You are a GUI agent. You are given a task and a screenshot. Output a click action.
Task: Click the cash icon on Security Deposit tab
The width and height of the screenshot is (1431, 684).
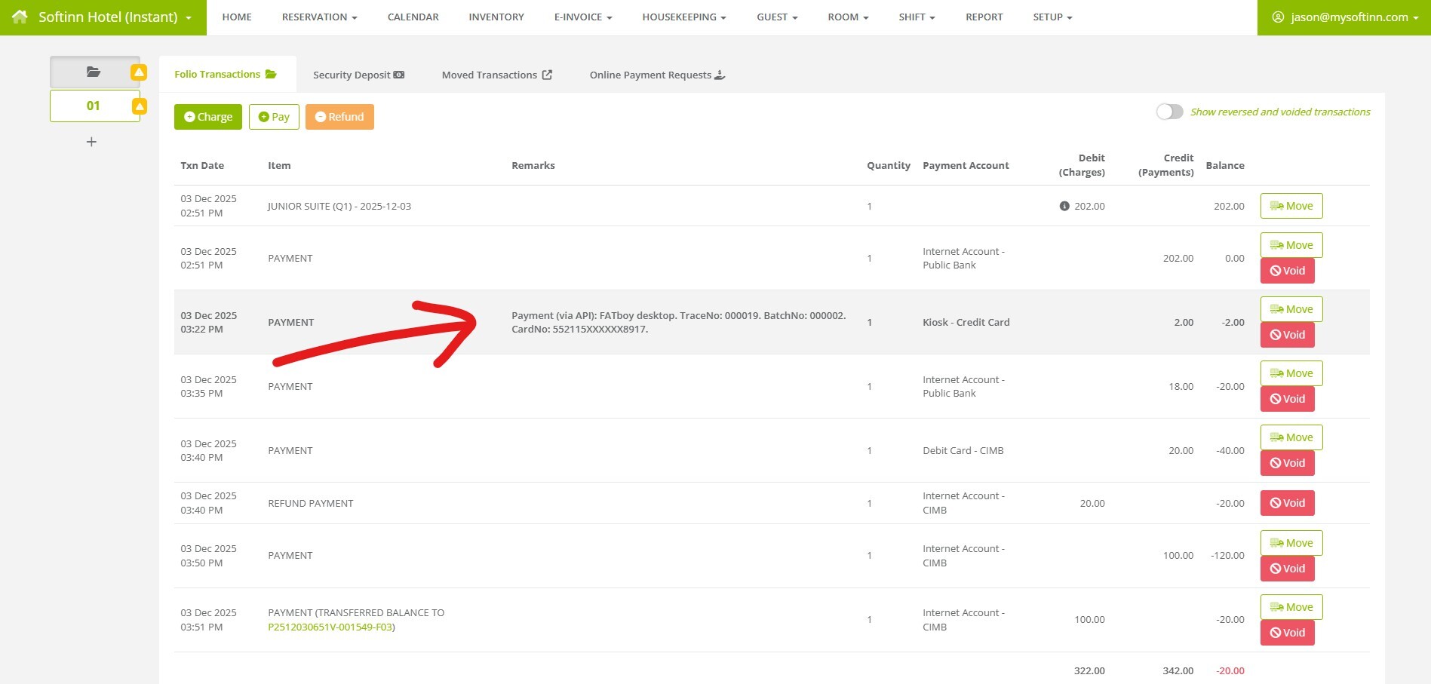point(399,75)
